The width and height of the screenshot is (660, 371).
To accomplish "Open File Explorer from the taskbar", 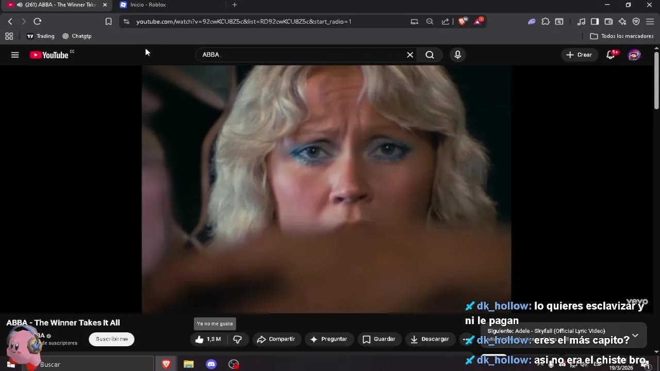I will coord(189,364).
